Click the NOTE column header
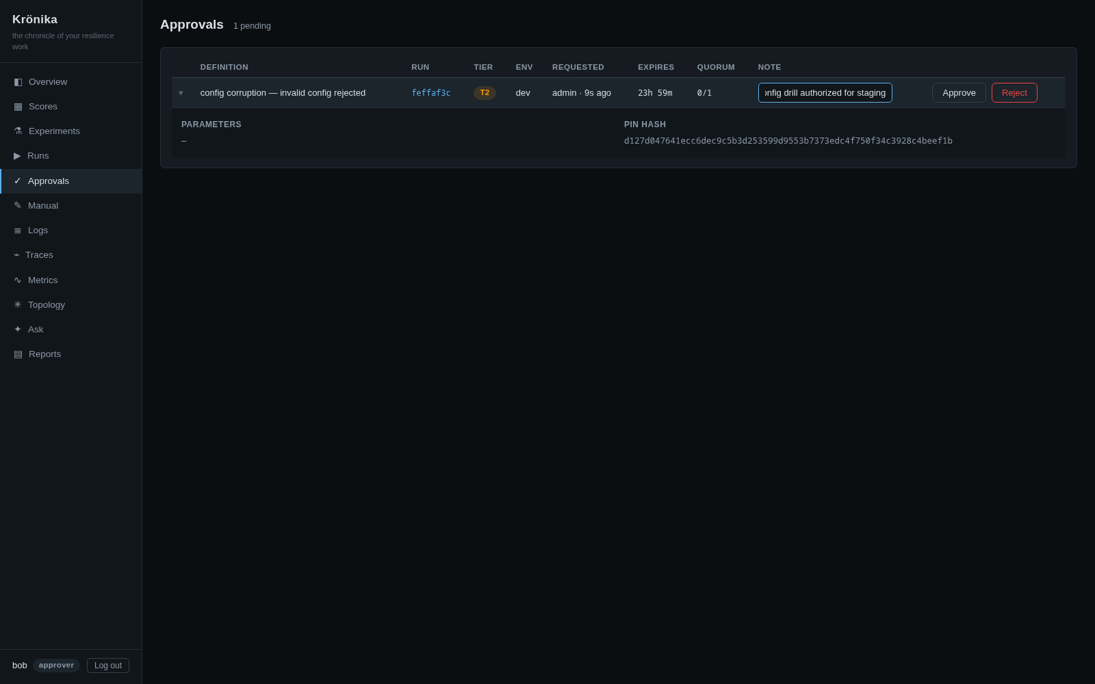Viewport: 1095px width, 684px height. point(769,67)
